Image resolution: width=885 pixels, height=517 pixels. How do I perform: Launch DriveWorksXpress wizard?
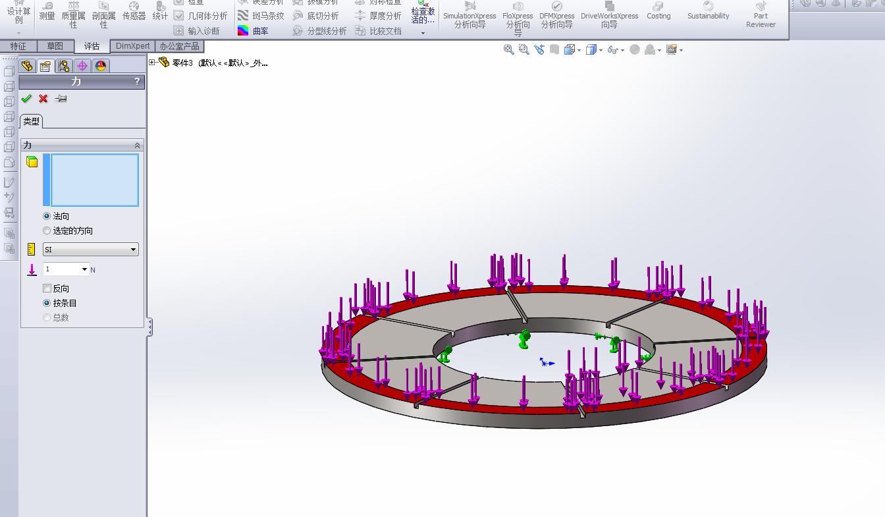[609, 16]
